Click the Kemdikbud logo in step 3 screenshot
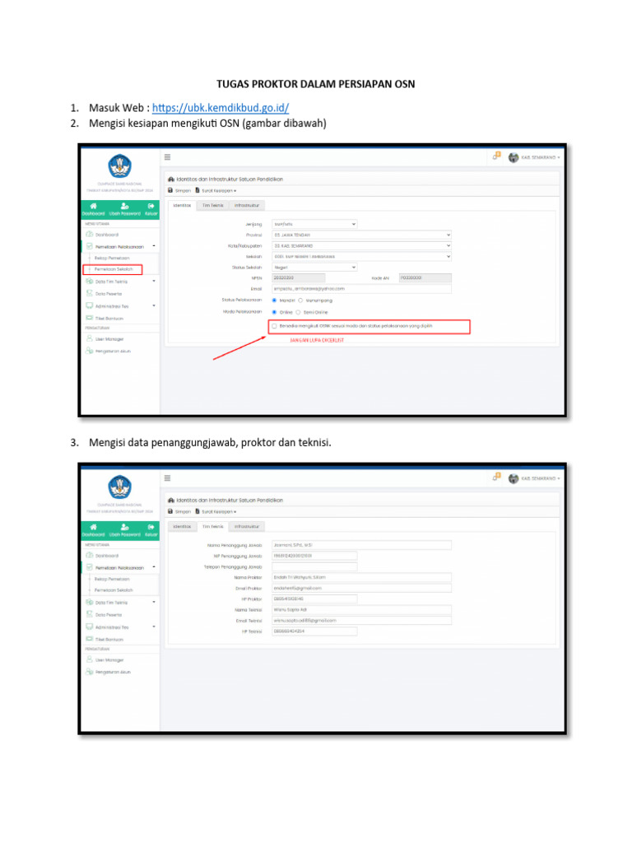 pos(119,487)
